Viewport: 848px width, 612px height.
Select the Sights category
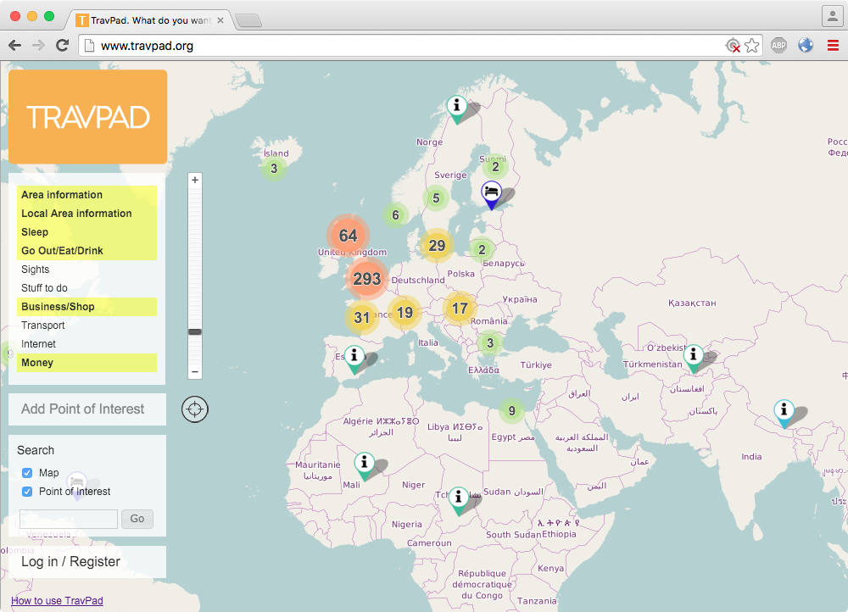(36, 270)
